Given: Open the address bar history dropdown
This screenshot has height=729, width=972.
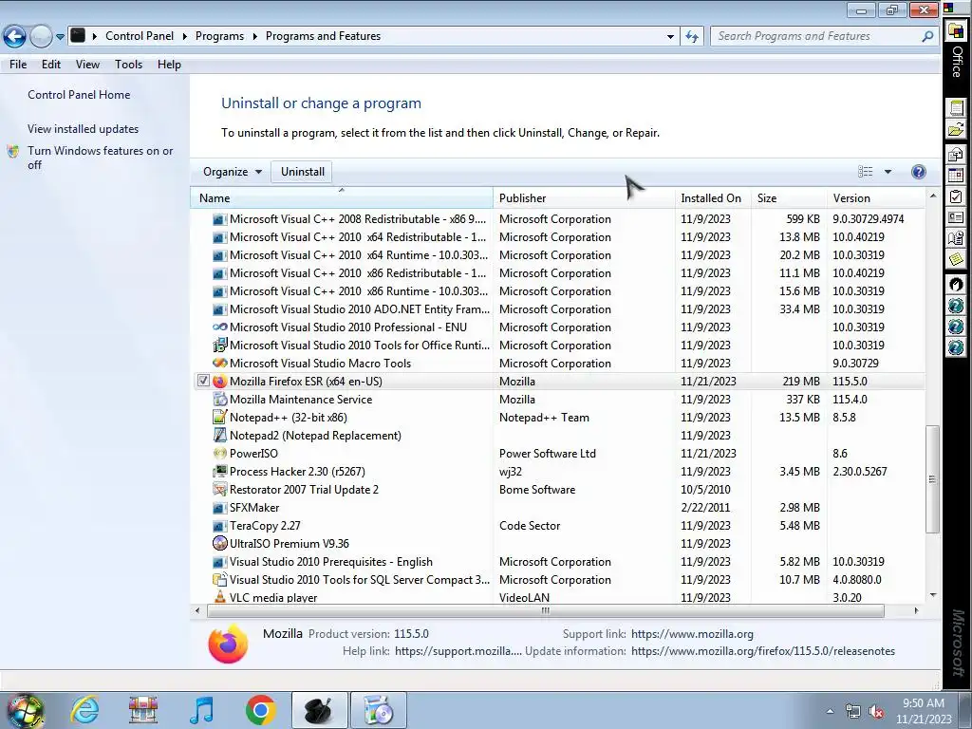Looking at the screenshot, I should tap(670, 37).
